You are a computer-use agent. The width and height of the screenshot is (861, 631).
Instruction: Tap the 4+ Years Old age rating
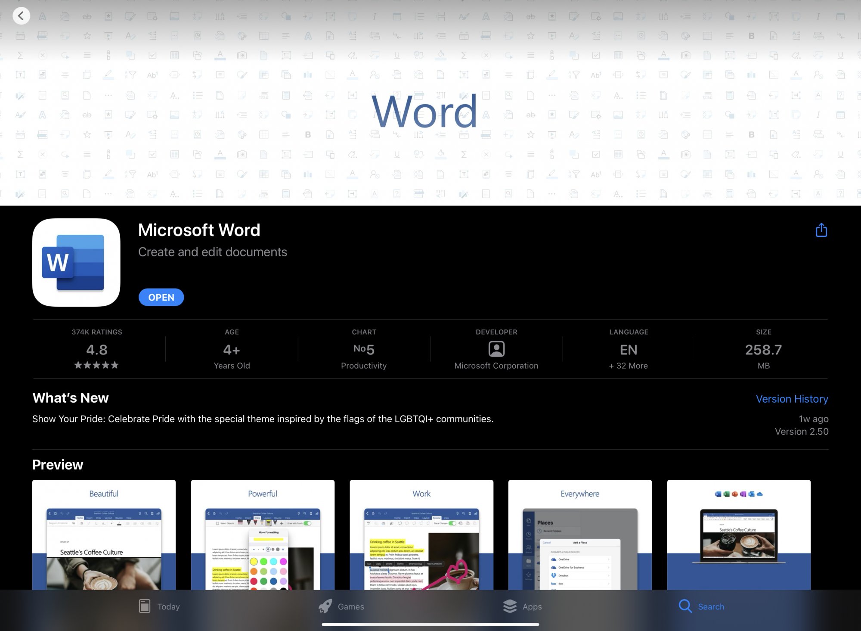click(232, 349)
